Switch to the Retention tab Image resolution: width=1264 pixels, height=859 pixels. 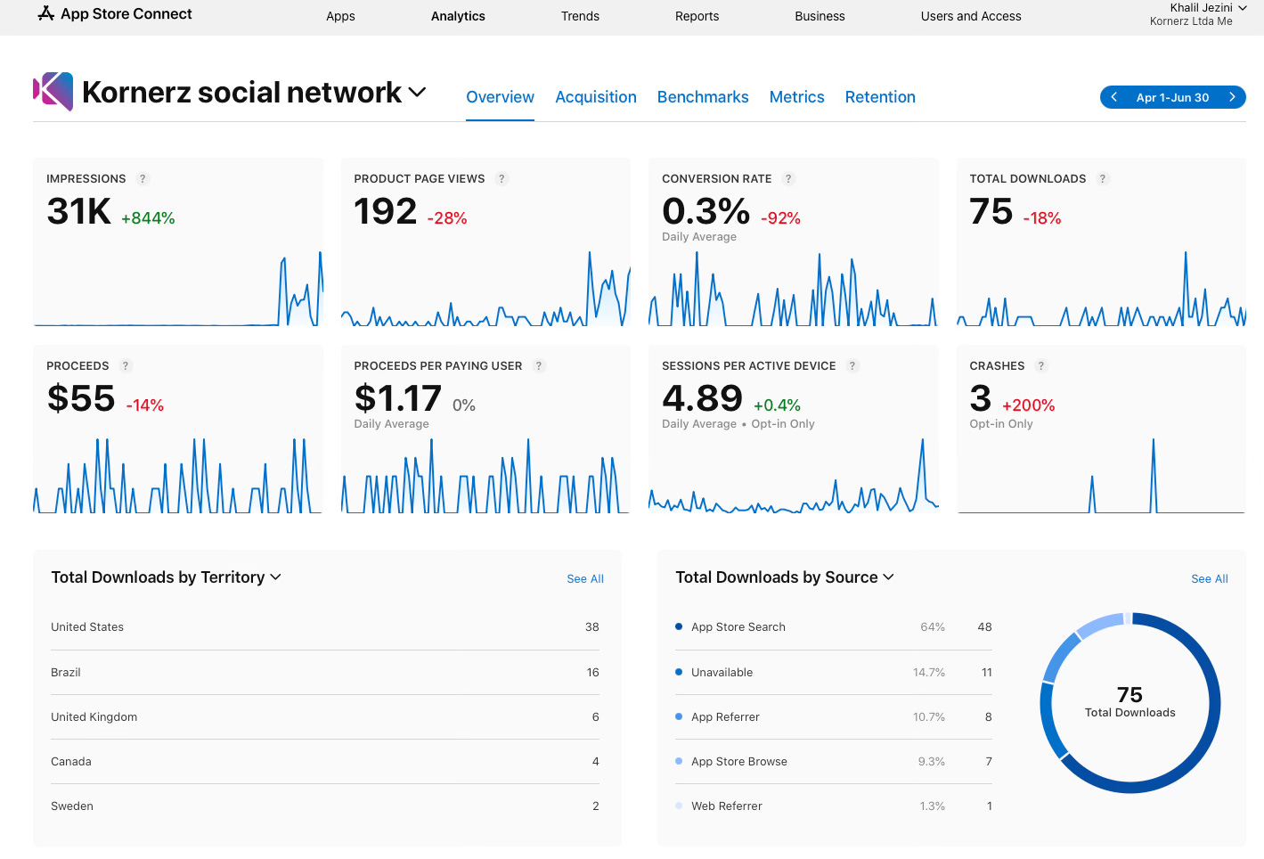(x=880, y=97)
